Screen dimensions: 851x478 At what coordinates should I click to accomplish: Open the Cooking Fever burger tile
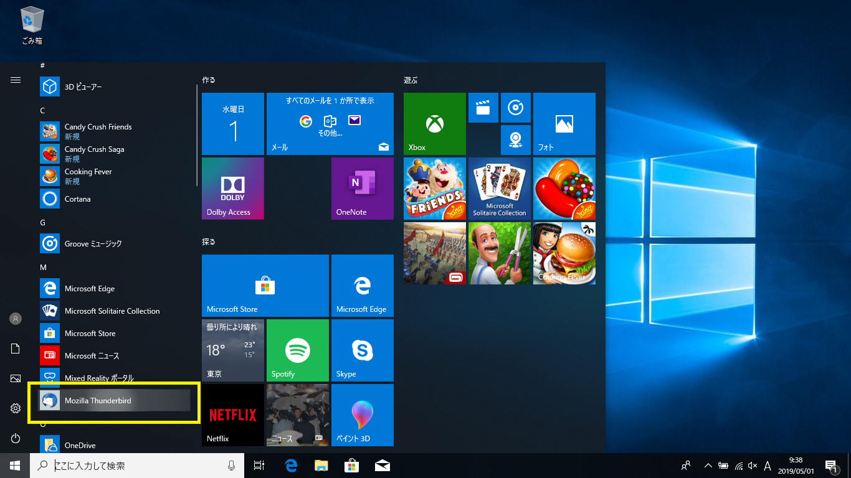[x=564, y=253]
